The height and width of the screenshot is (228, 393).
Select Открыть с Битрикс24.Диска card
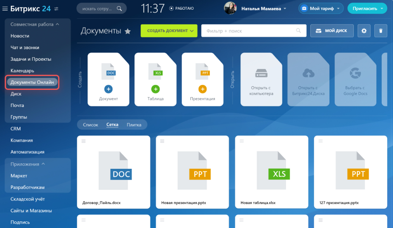[x=308, y=79]
